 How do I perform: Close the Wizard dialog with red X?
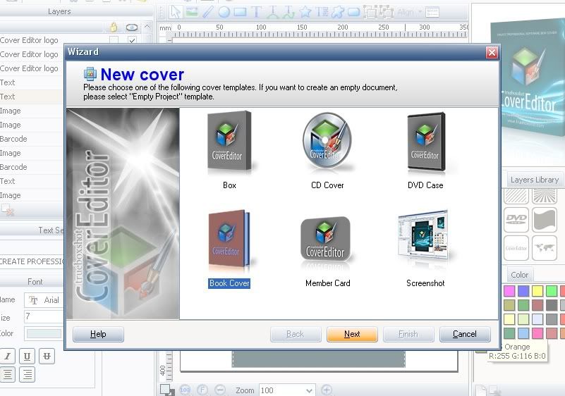(x=492, y=53)
